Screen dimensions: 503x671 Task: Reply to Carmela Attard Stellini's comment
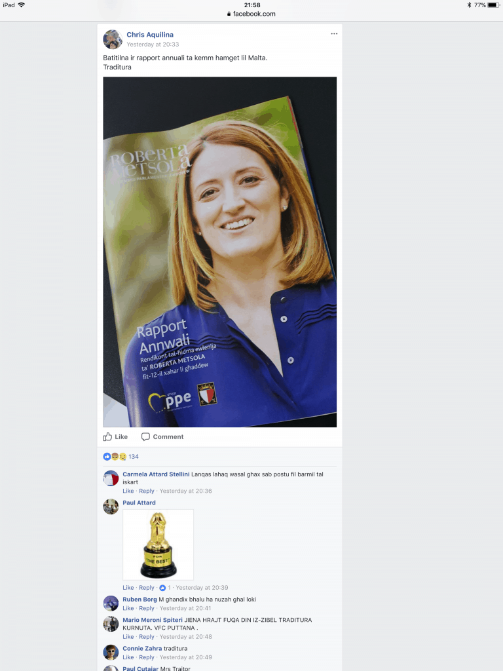tap(147, 491)
